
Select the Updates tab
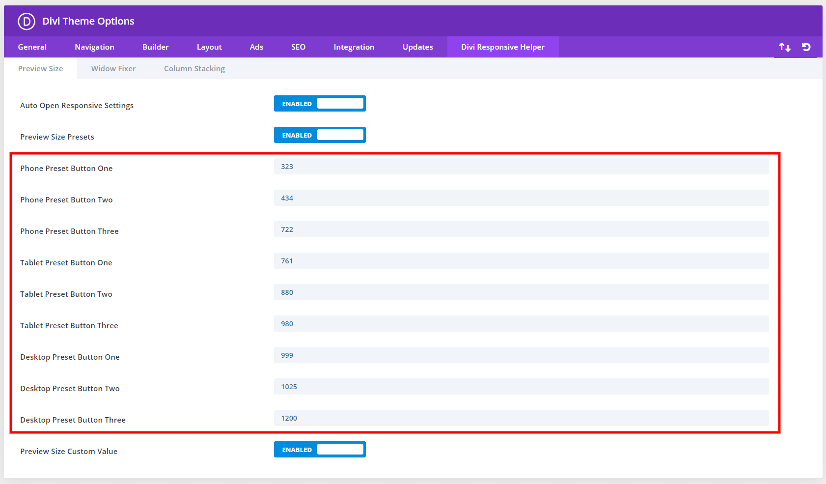tap(418, 47)
